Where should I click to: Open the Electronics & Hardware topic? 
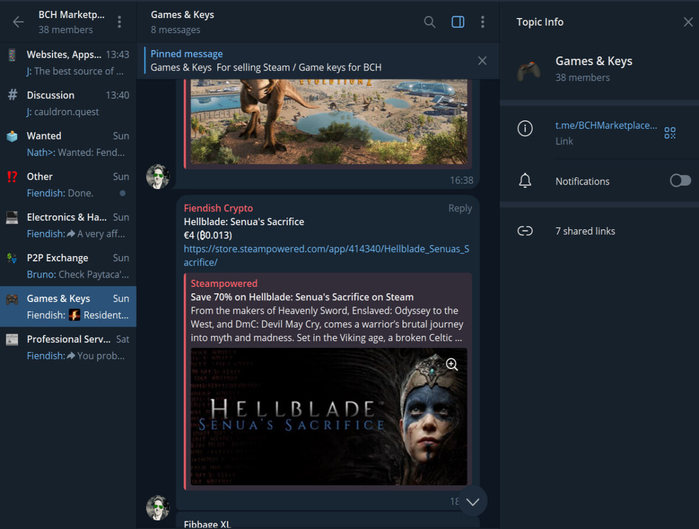tap(68, 225)
